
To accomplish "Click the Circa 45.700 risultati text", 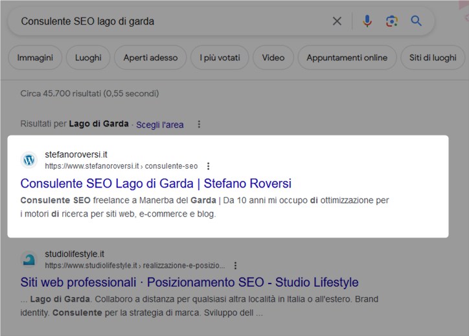I will (x=89, y=93).
